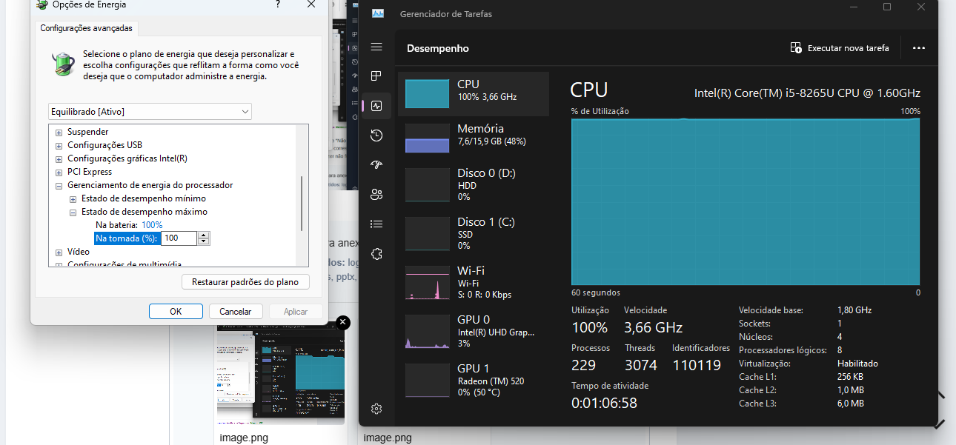Open Task Manager settings gear icon

376,409
